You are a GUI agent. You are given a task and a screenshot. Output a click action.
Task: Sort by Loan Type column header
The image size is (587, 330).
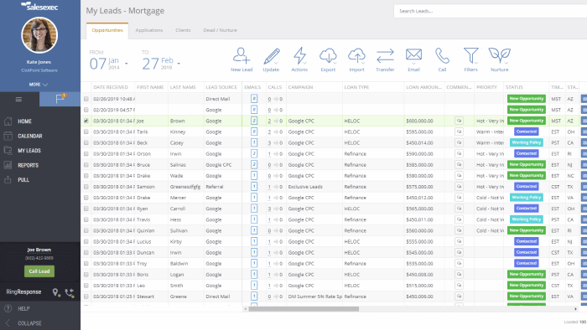click(x=356, y=87)
